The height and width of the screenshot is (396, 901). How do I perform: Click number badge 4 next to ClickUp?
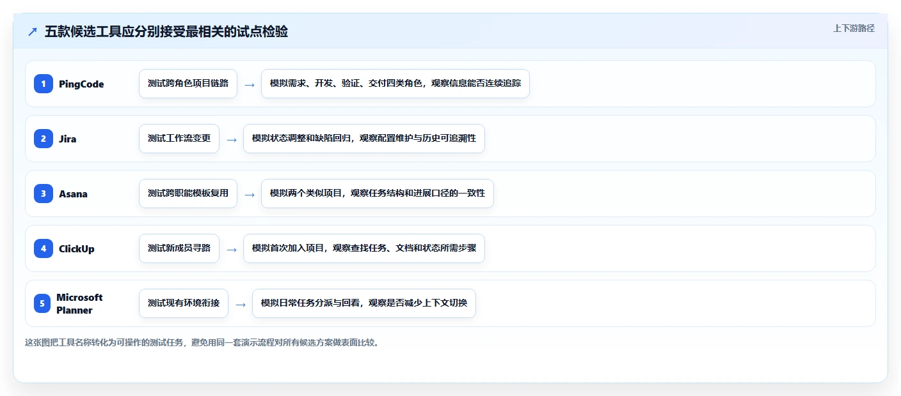click(x=44, y=248)
